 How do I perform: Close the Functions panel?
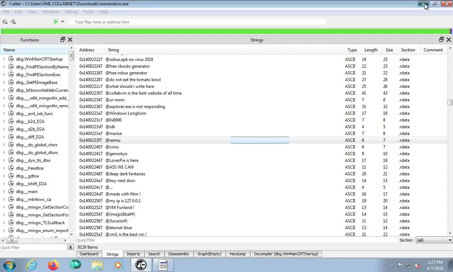[70, 40]
